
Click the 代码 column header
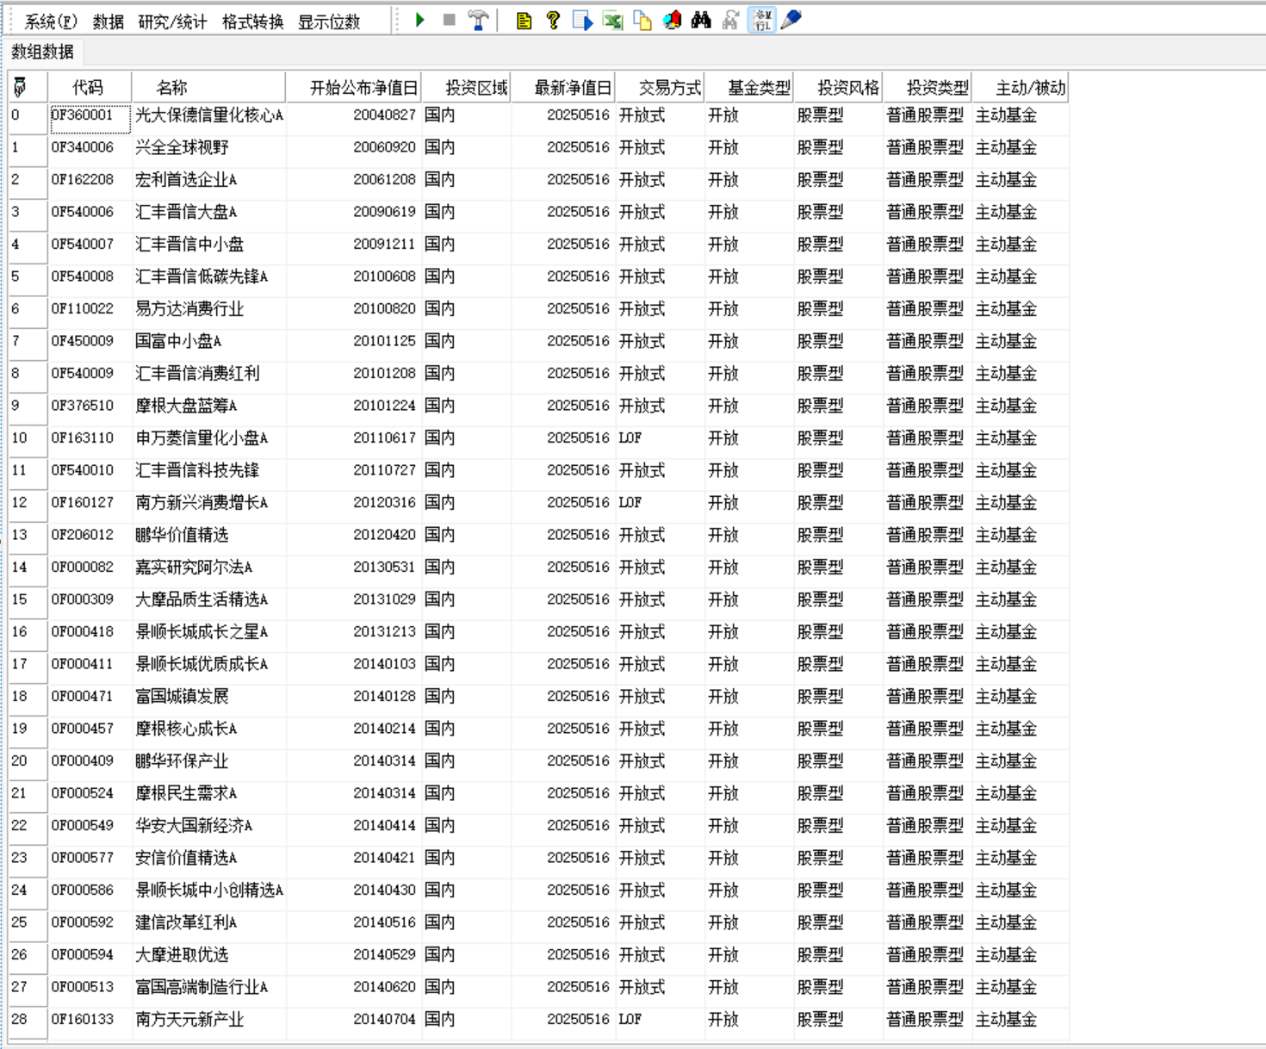(88, 87)
